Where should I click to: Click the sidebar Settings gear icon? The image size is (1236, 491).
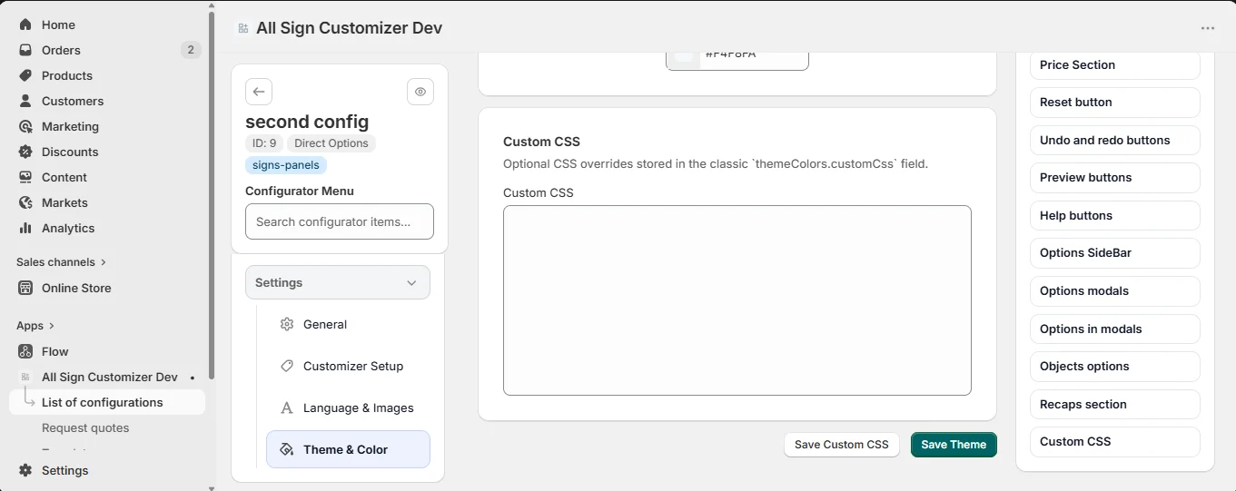coord(25,470)
